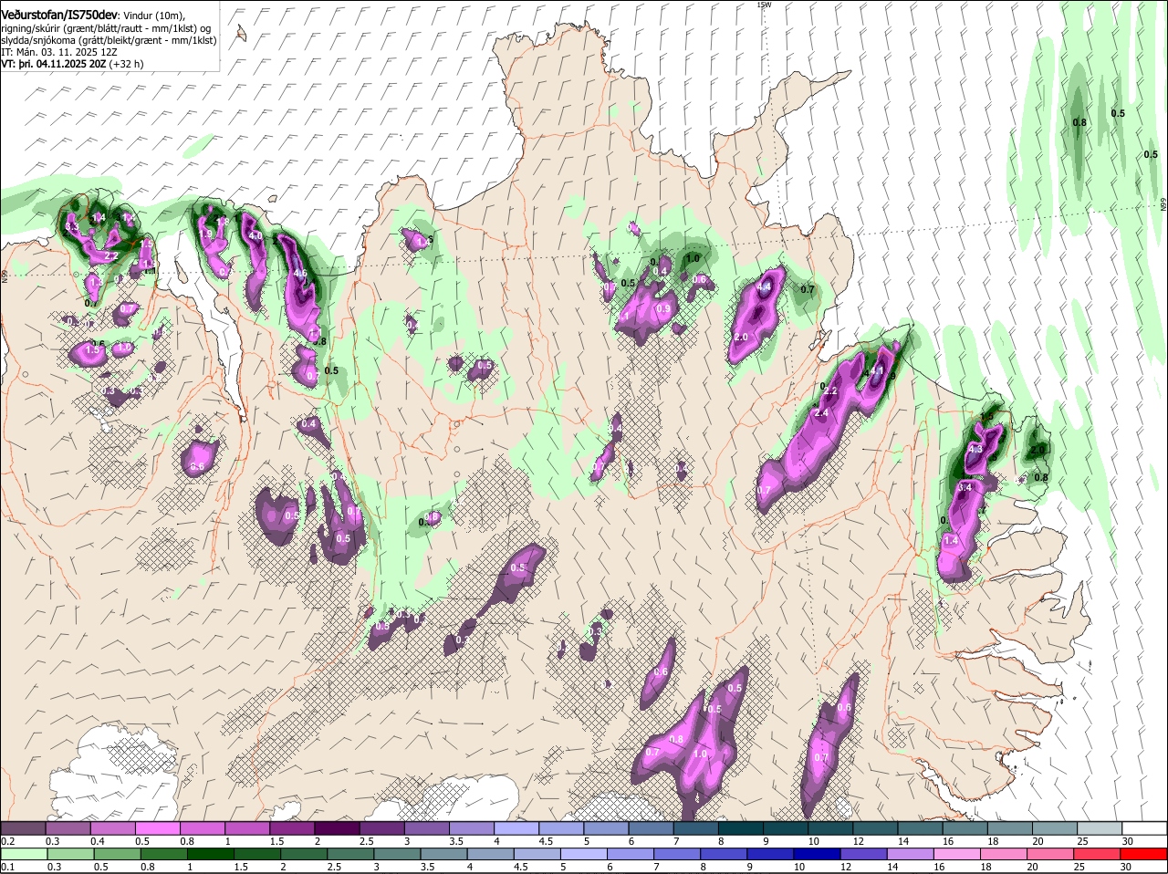Screen dimensions: 1168x874
Task: Click the 0.1 pale green swatch in the rain legend
Action: pos(25,854)
